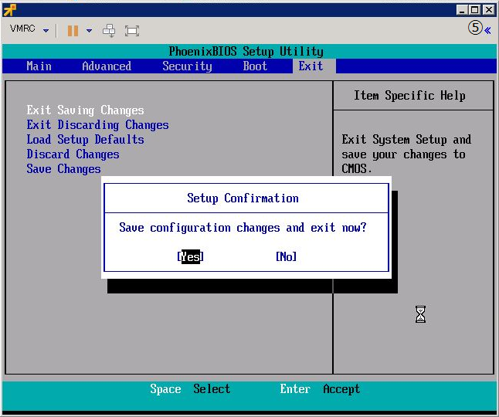This screenshot has width=499, height=417.
Task: Choose No in Setup Confirmation dialog
Action: [x=286, y=257]
